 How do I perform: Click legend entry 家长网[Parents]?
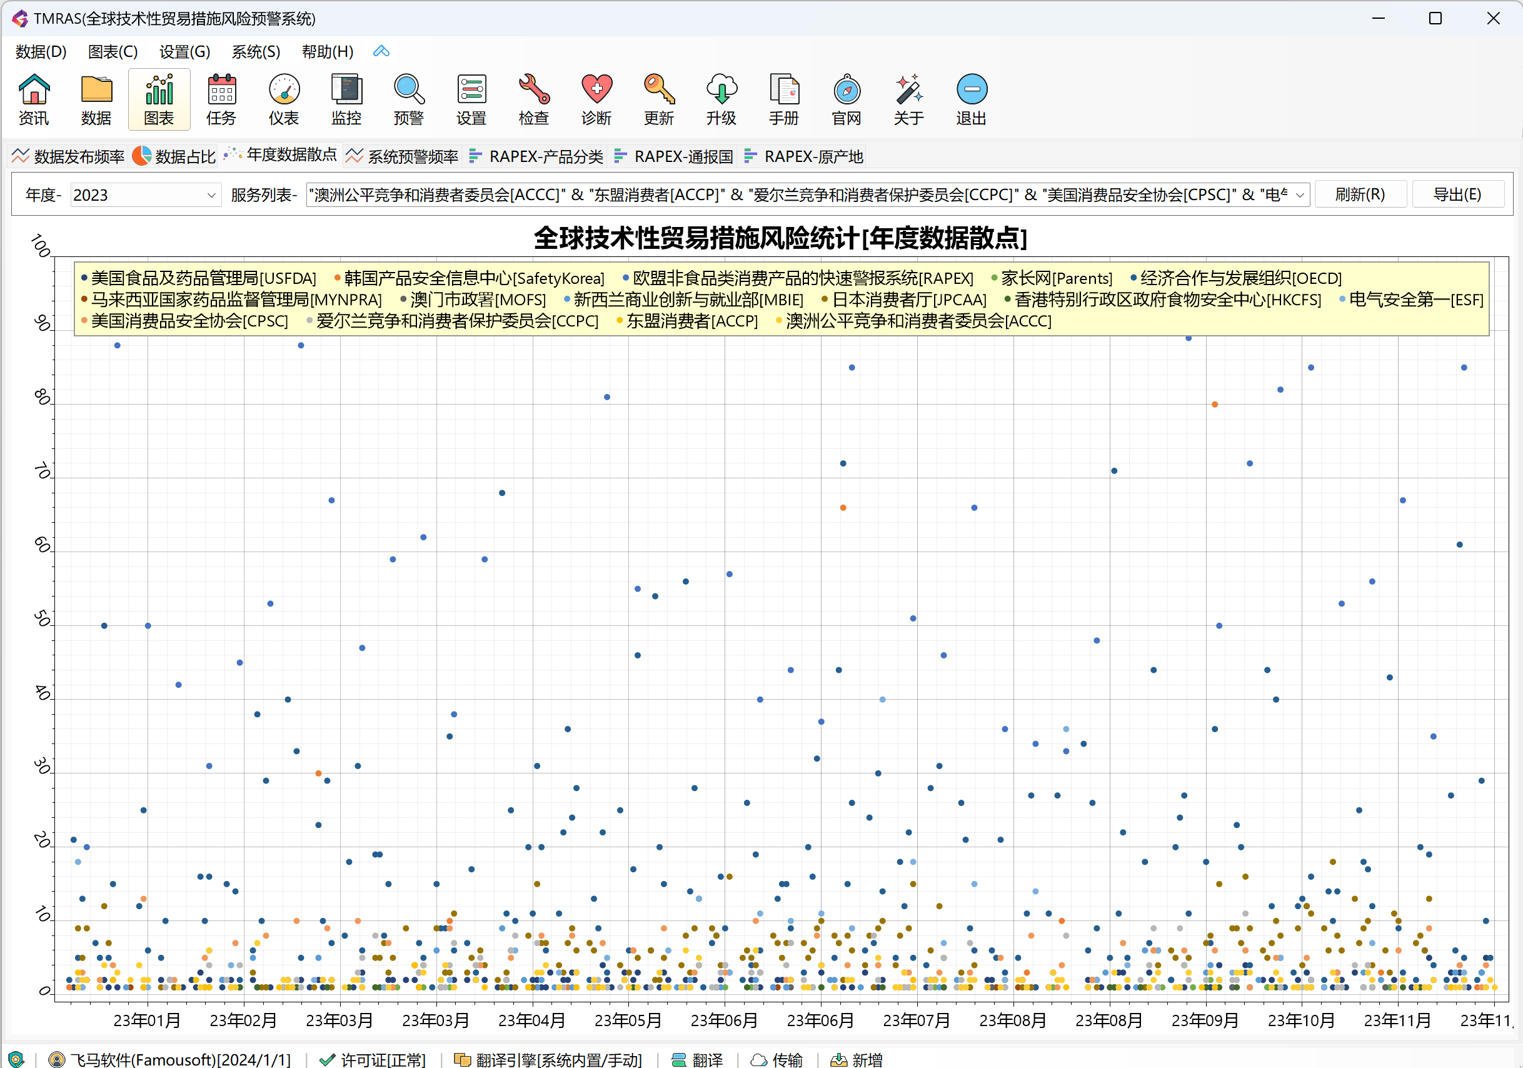(x=1052, y=277)
